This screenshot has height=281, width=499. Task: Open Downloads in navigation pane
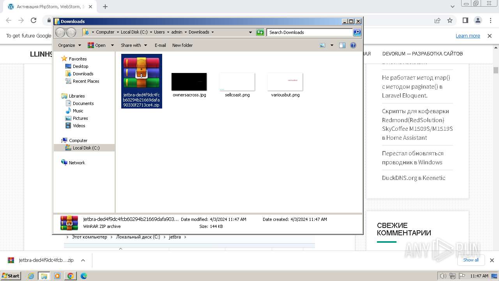[83, 74]
